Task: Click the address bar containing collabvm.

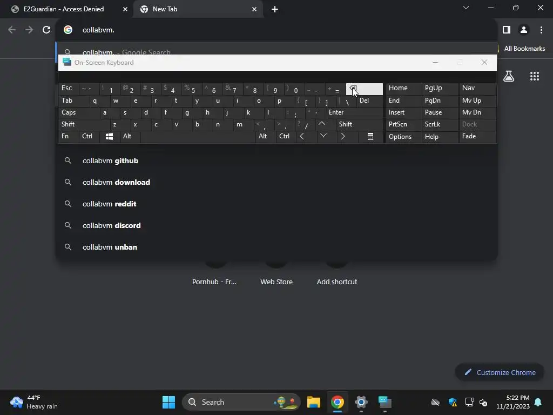Action: 276,30
